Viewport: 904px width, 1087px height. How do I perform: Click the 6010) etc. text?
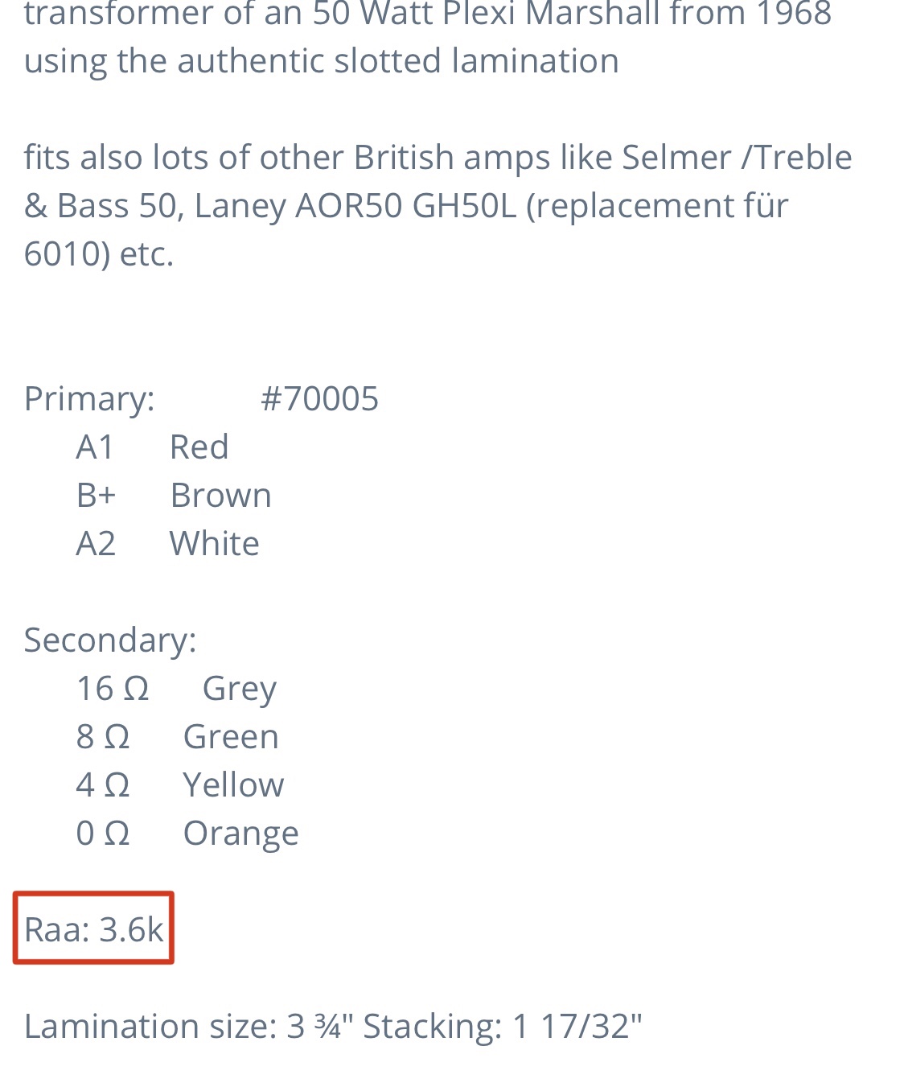tap(99, 253)
